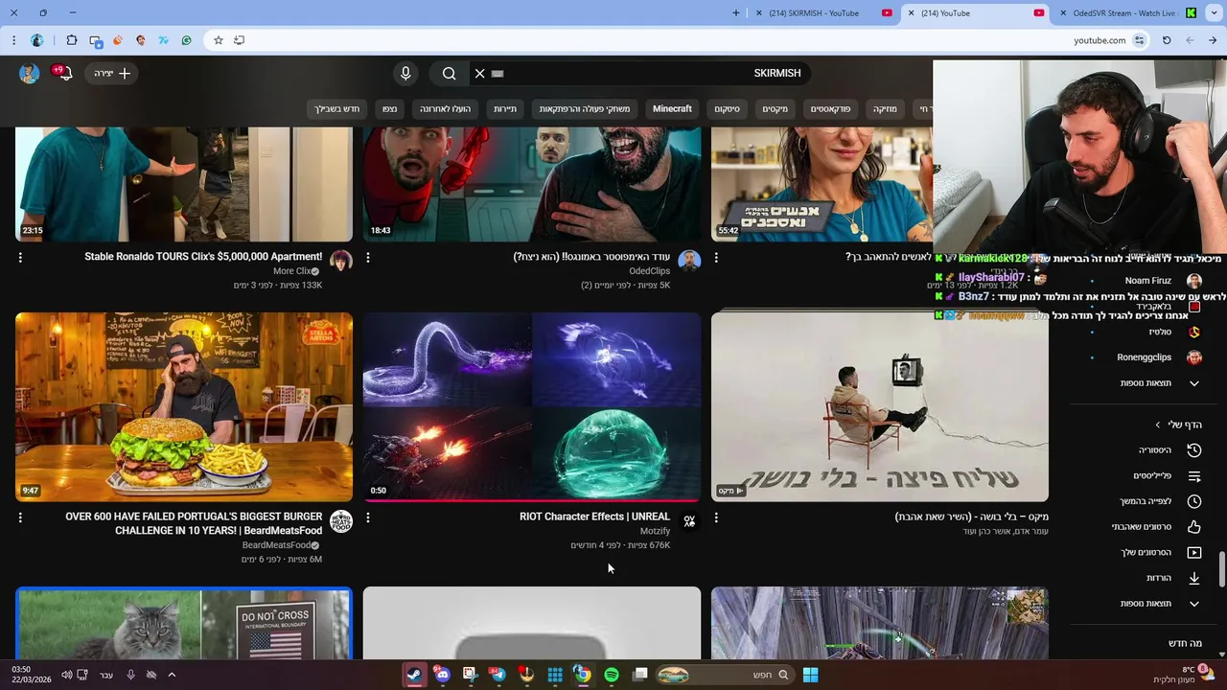Screen dimensions: 1227x690
Task: Select the חדש בשבילך filter chip
Action: click(336, 109)
